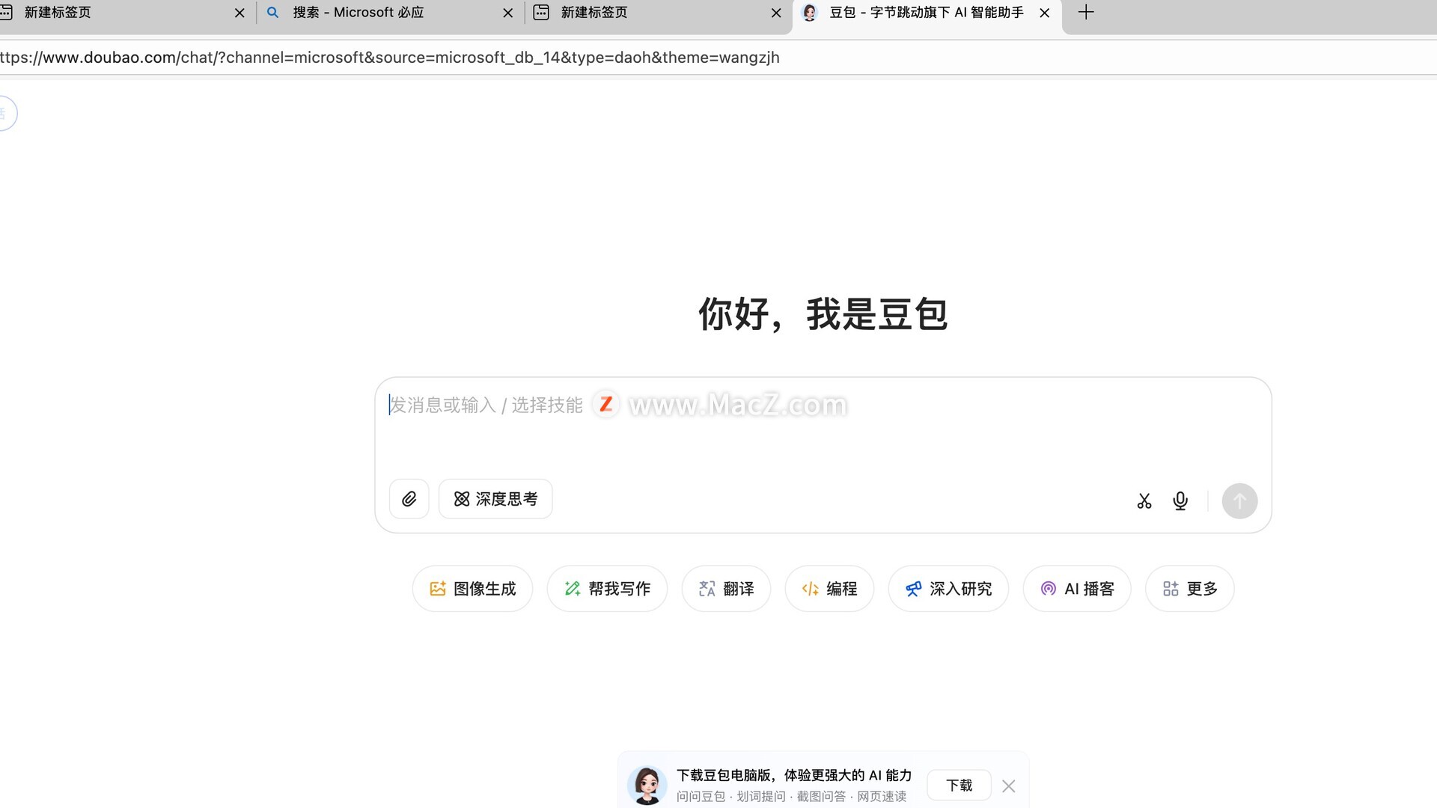Image resolution: width=1437 pixels, height=808 pixels.
Task: Click the scissors screenshot icon
Action: pyautogui.click(x=1144, y=501)
